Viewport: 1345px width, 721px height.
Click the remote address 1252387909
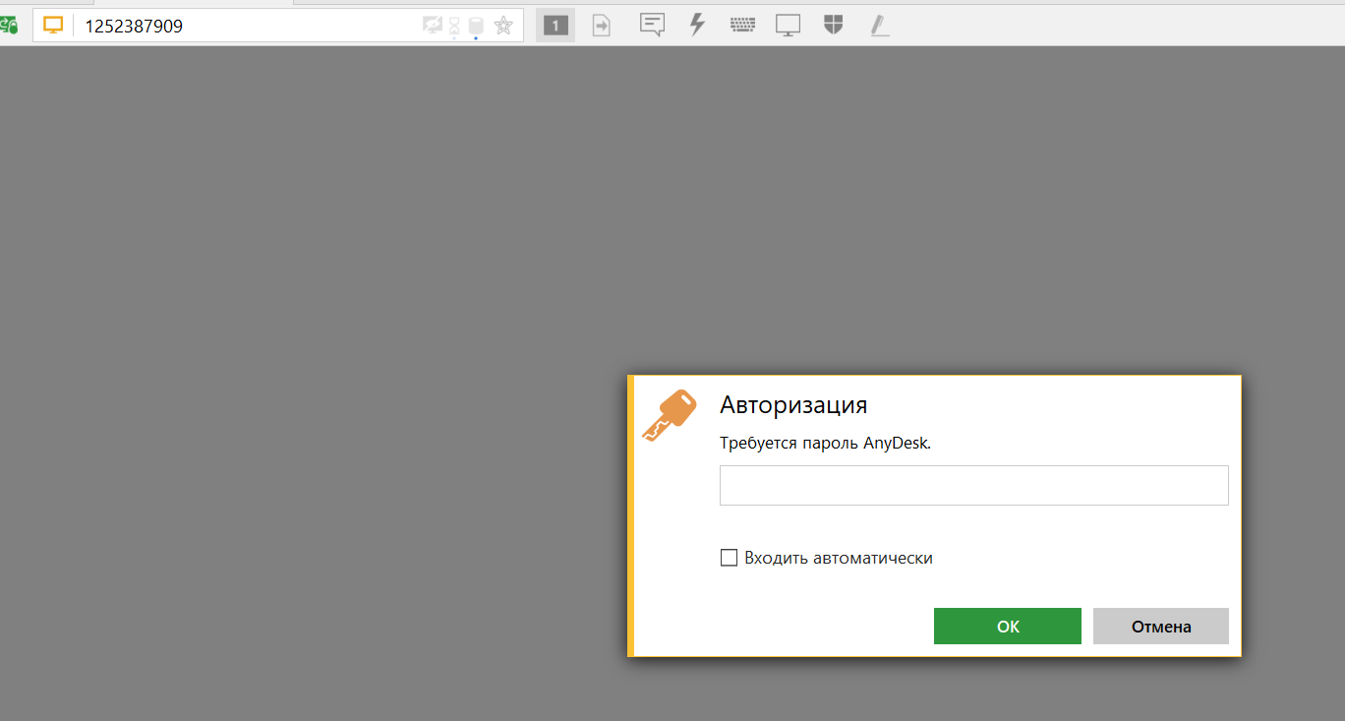click(134, 27)
